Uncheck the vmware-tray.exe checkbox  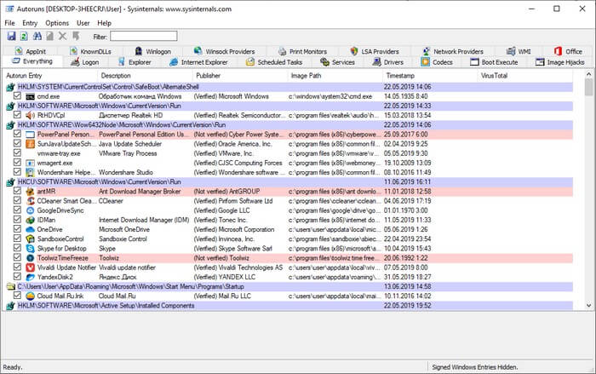(x=17, y=152)
